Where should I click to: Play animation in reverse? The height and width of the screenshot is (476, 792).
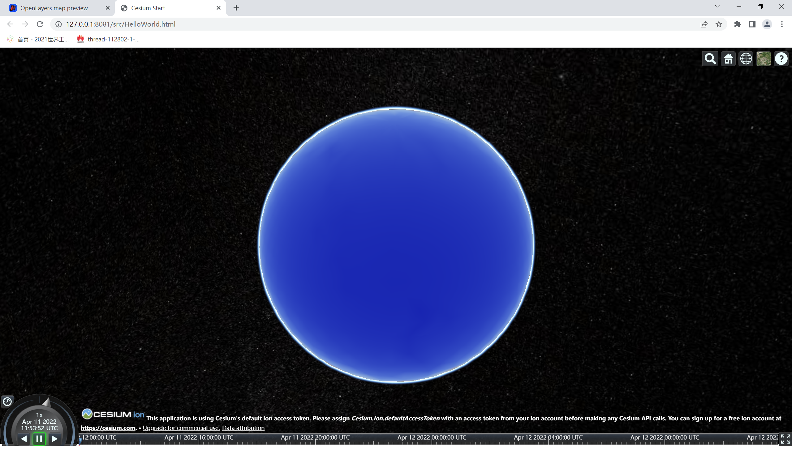point(24,439)
